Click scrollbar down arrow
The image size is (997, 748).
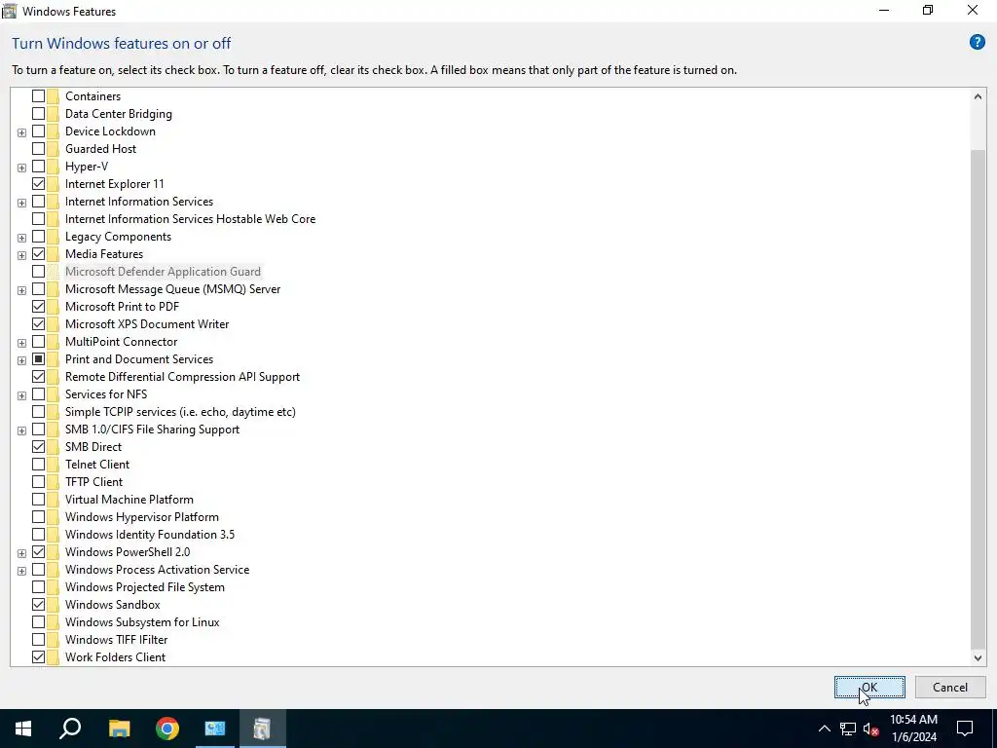(x=978, y=657)
